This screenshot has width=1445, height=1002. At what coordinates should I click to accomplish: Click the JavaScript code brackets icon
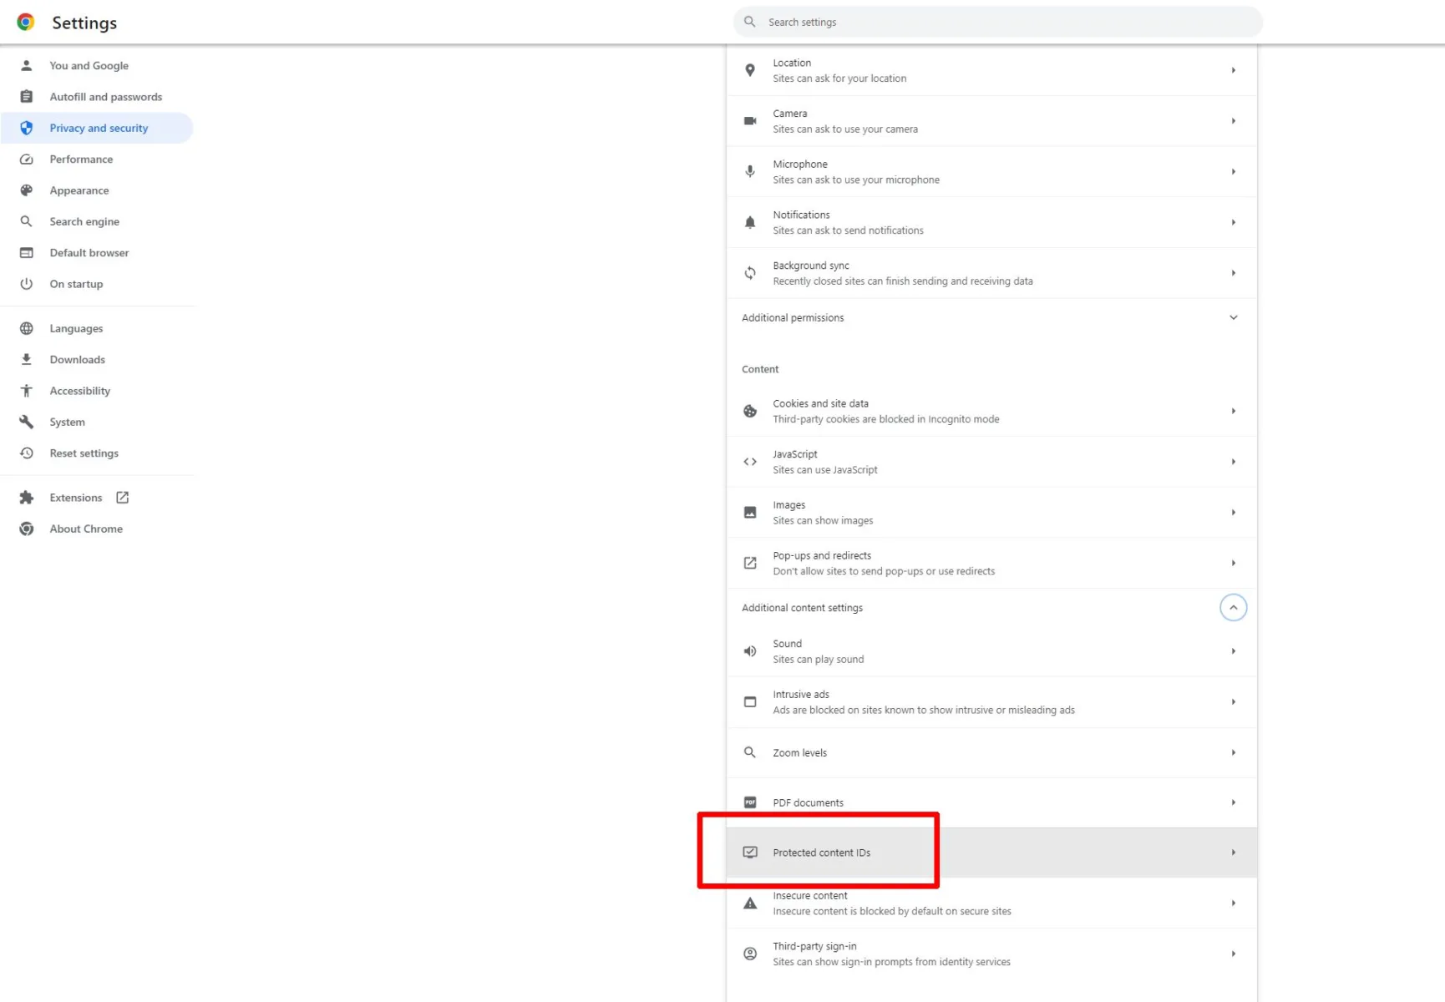pyautogui.click(x=750, y=462)
